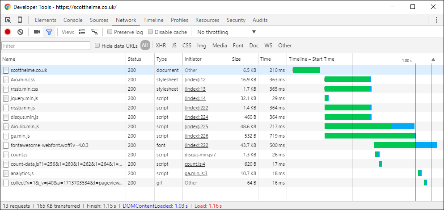Open initiator link count.js:4
Screen dimensions: 444x210
pyautogui.click(x=195, y=164)
